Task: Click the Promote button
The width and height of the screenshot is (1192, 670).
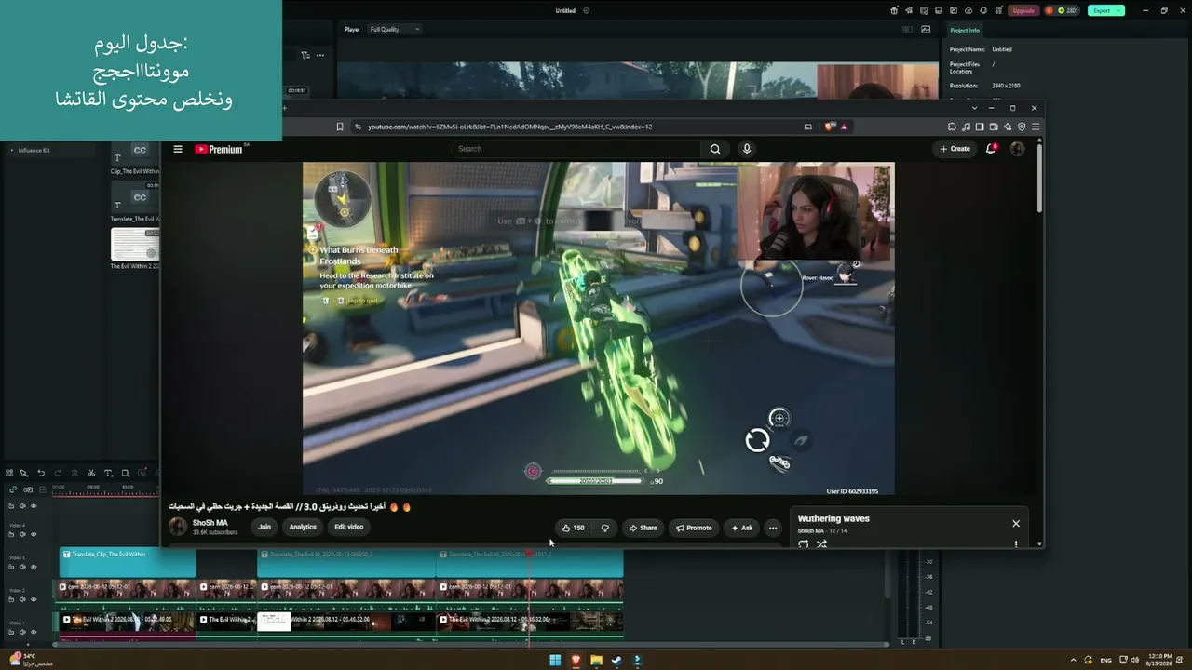Action: click(694, 528)
